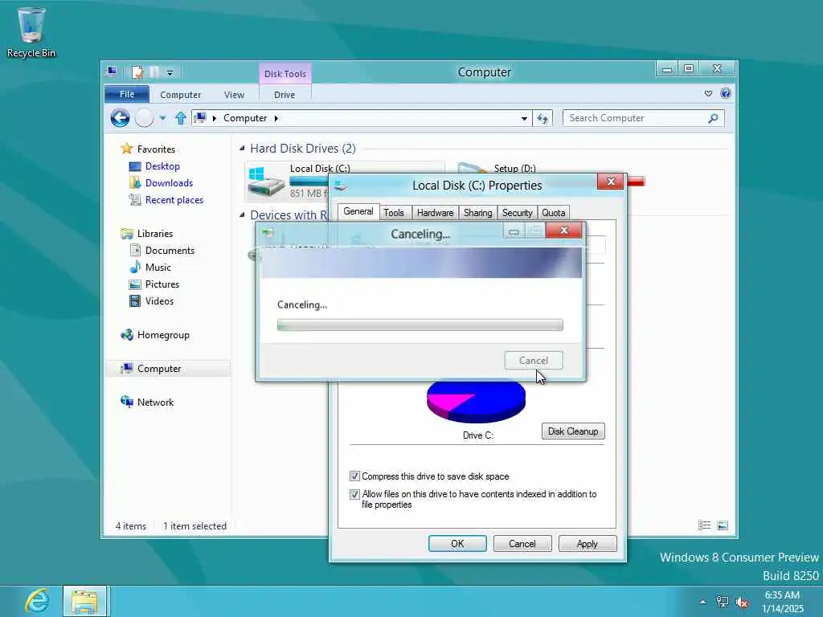This screenshot has height=617, width=823.
Task: Click the Back arrow in Computer window
Action: point(121,118)
